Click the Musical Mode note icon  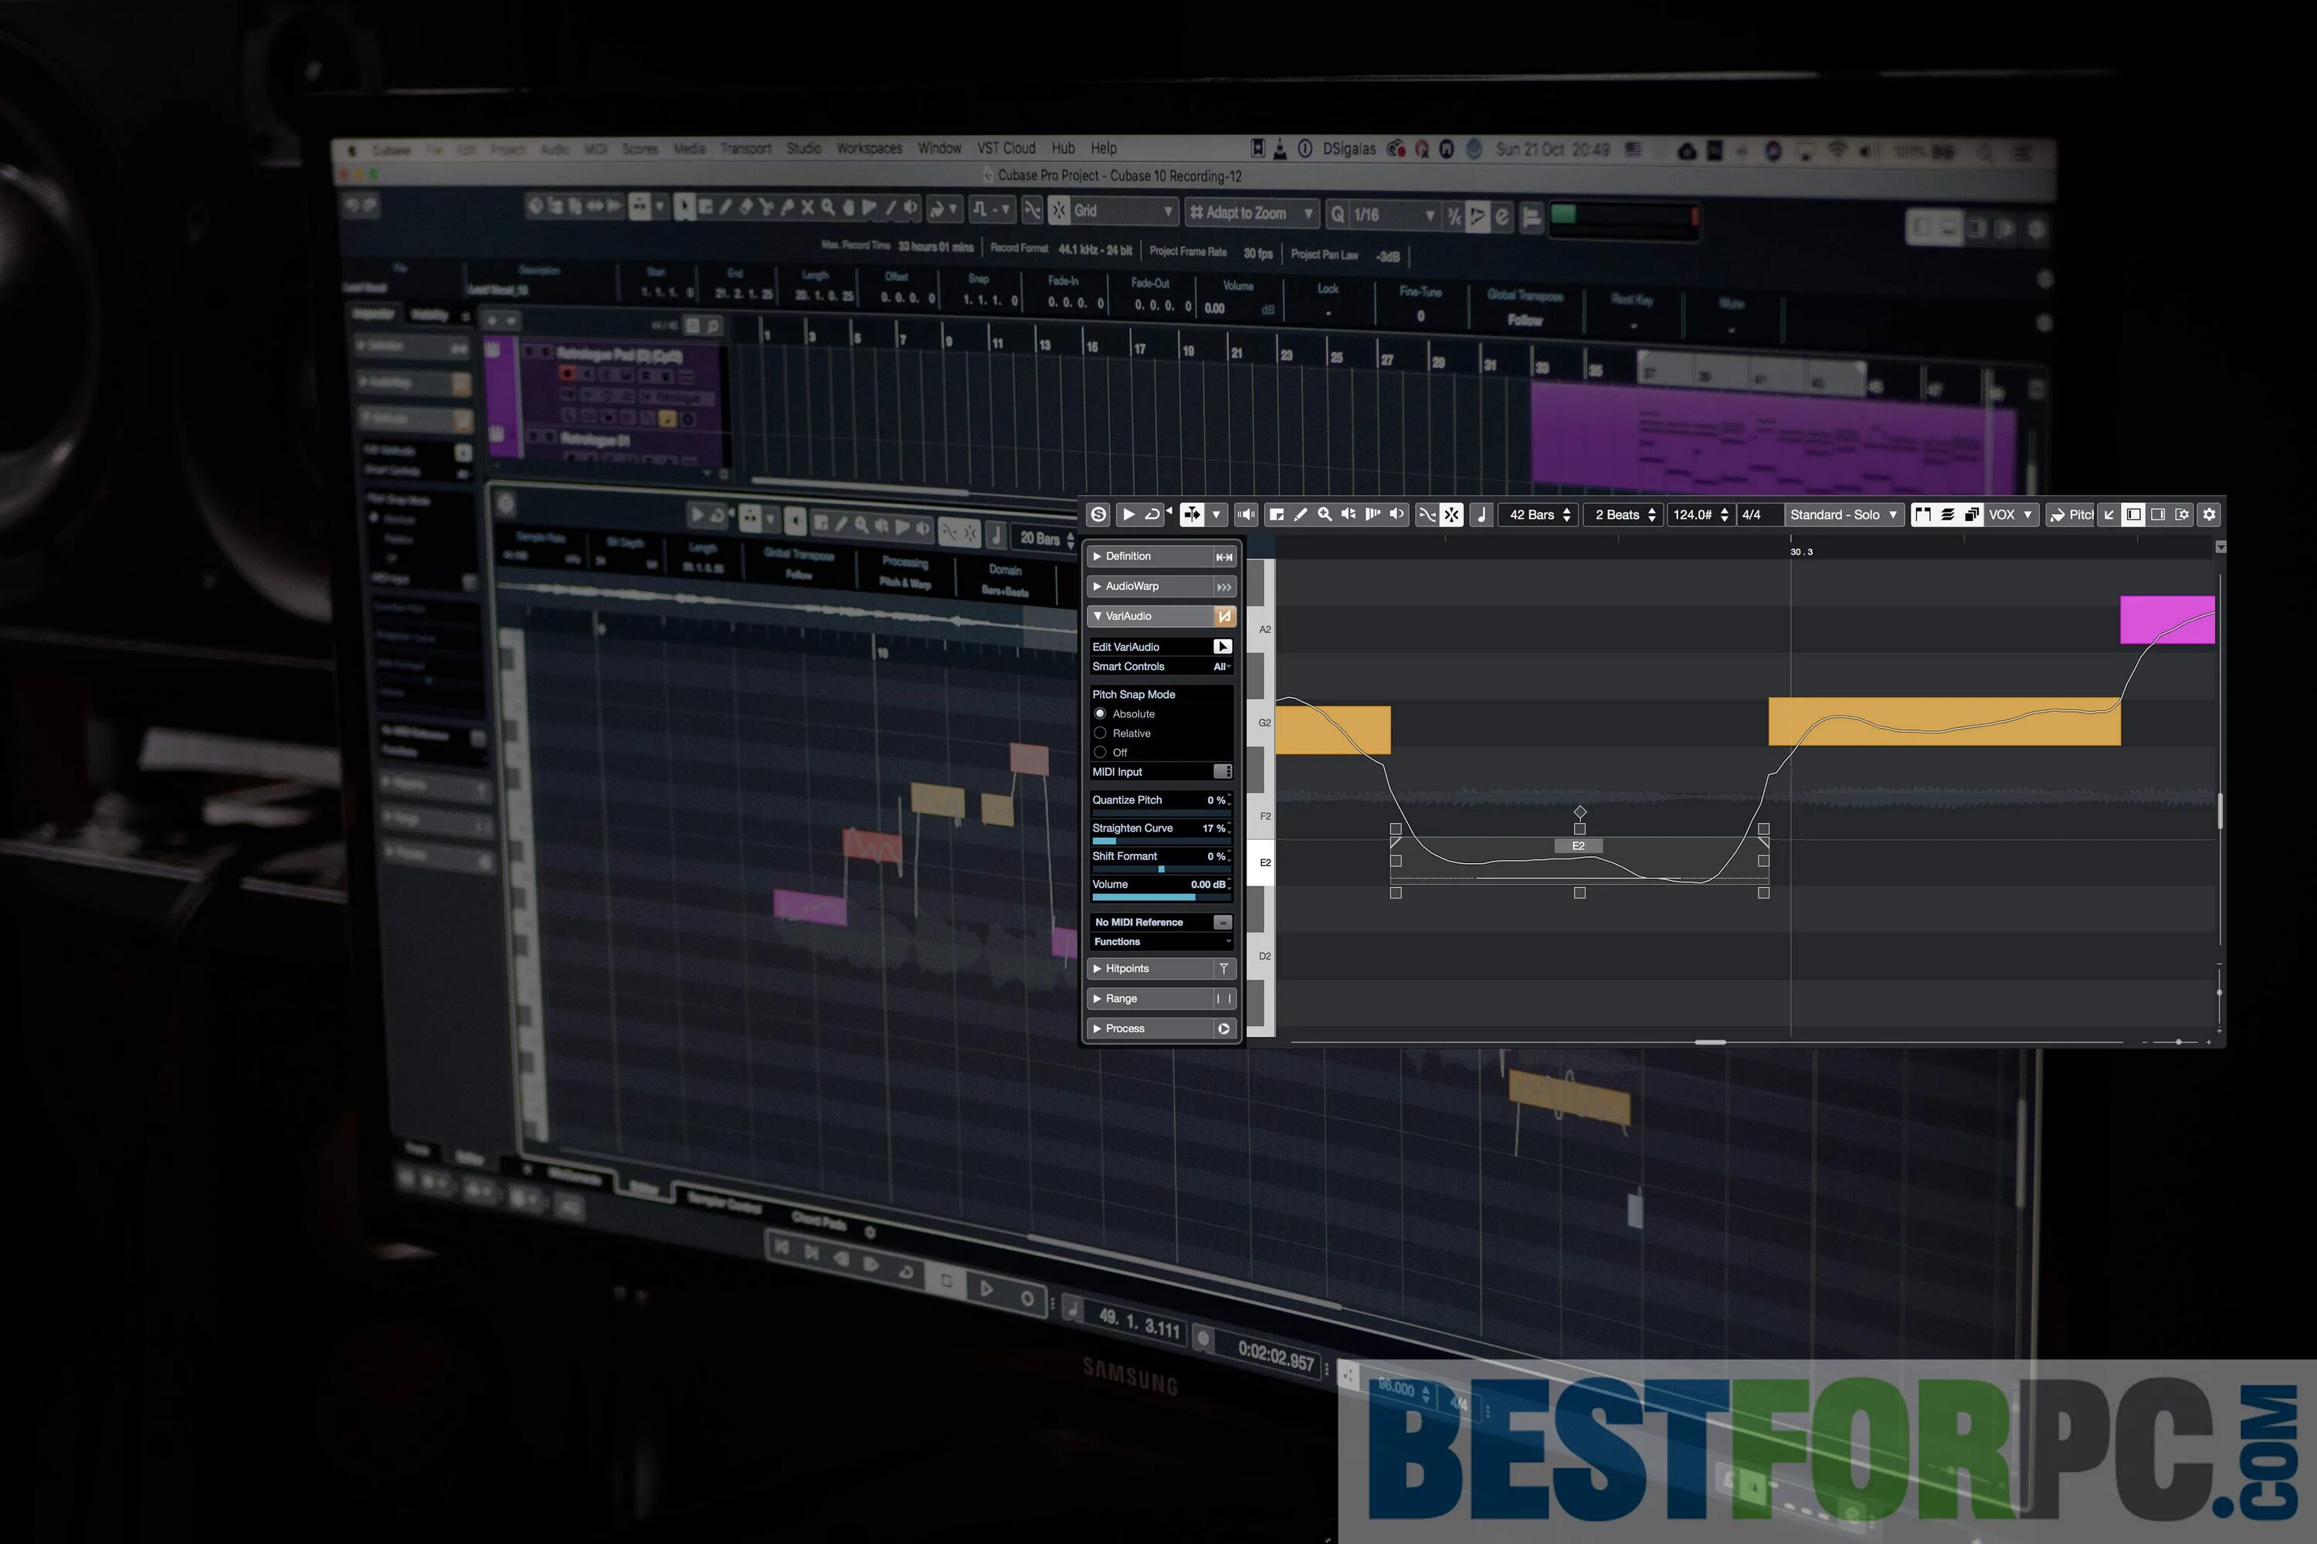[1481, 515]
